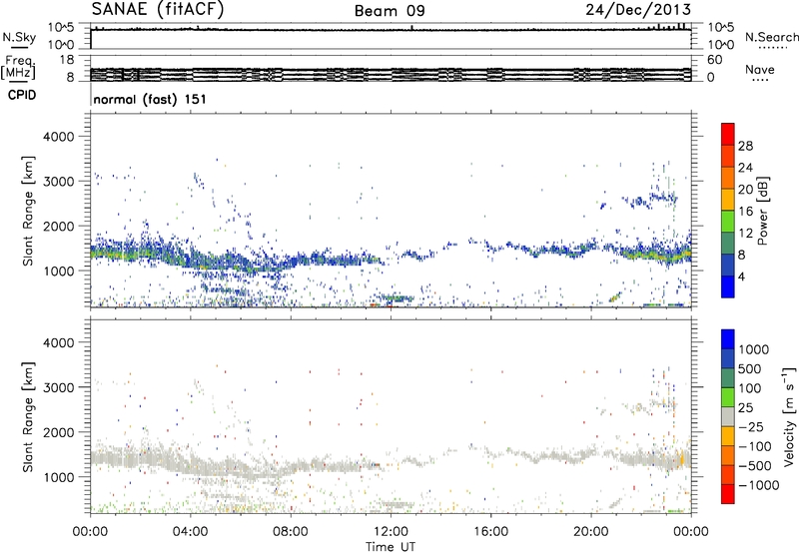The height and width of the screenshot is (553, 799).
Task: Select the Beam 09 heading
Action: tap(390, 11)
